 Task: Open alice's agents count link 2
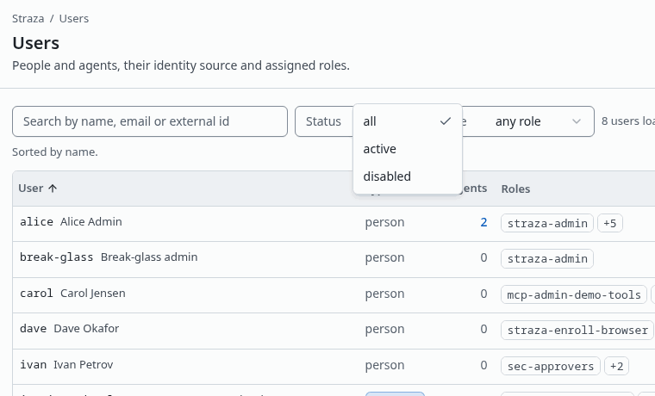pyautogui.click(x=483, y=222)
